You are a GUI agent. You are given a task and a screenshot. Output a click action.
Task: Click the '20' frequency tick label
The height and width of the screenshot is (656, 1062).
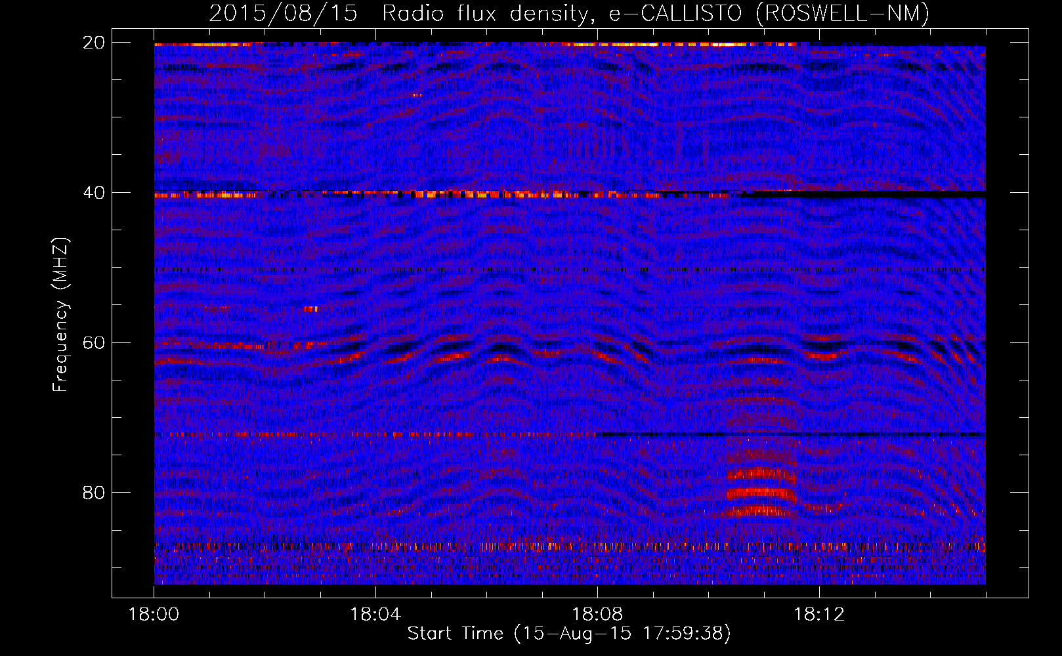tap(94, 43)
